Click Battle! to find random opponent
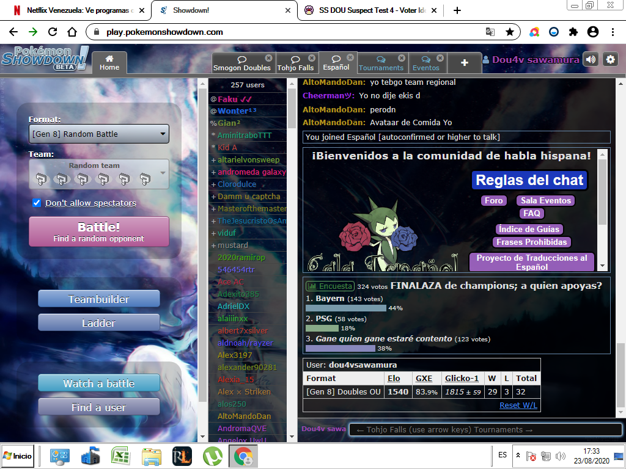The height and width of the screenshot is (469, 626). (x=99, y=231)
